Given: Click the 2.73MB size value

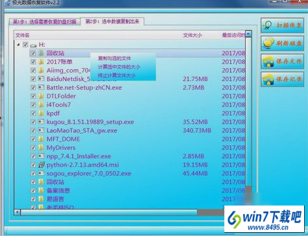Looking at the screenshot, I should click(x=193, y=88).
